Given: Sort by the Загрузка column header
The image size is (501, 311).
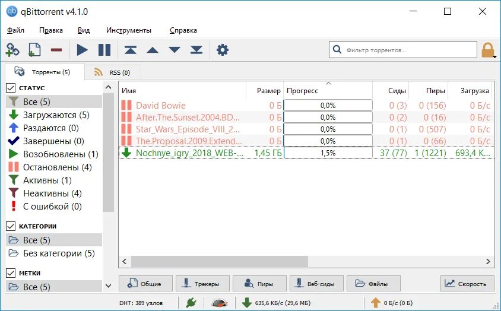Looking at the screenshot, I should [471, 91].
